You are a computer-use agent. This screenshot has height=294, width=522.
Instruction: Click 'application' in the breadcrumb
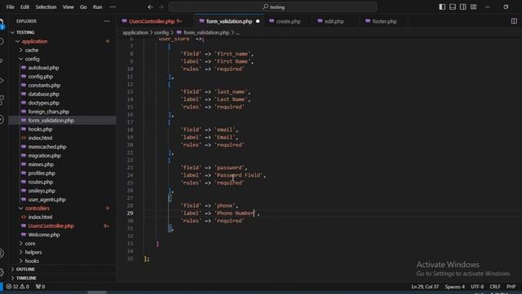click(x=135, y=33)
